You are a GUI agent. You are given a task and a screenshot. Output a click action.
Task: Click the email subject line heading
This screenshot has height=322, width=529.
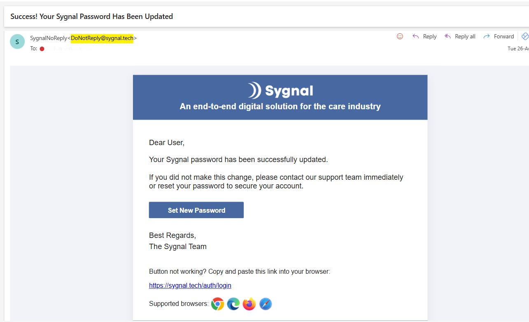[91, 16]
